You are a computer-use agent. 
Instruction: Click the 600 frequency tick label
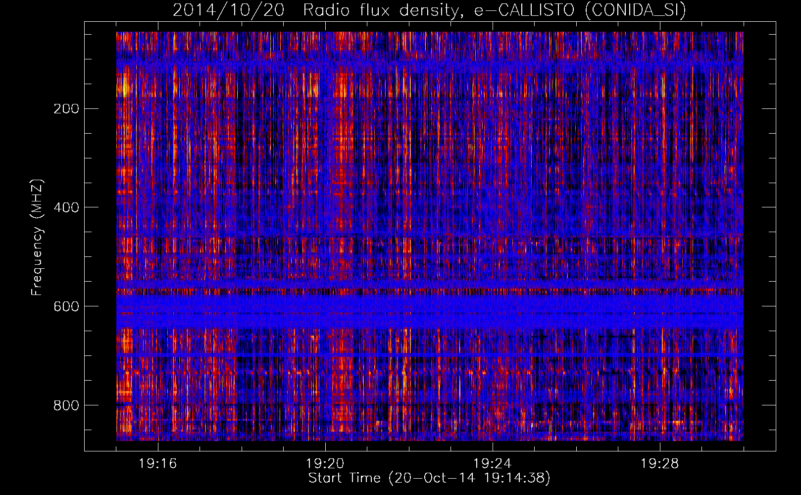click(x=66, y=306)
